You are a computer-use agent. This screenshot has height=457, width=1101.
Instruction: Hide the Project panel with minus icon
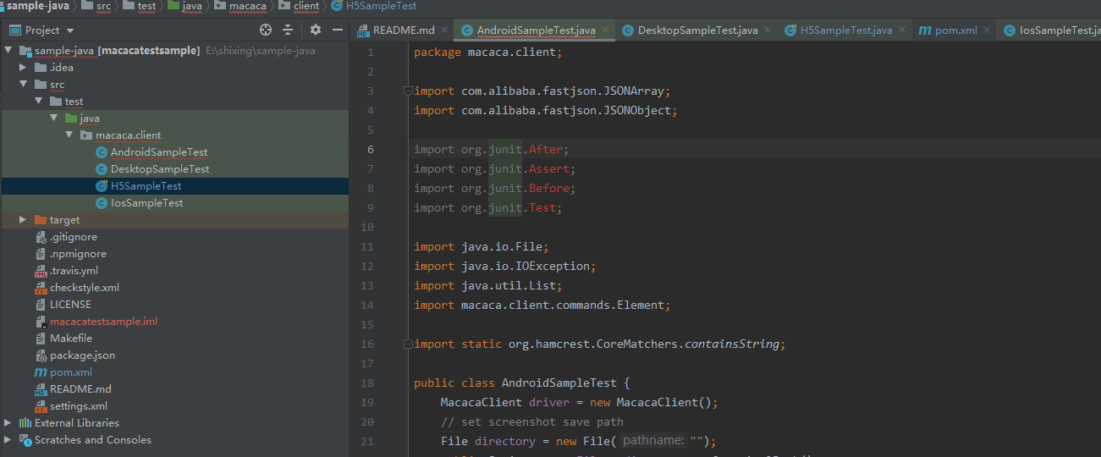(337, 30)
